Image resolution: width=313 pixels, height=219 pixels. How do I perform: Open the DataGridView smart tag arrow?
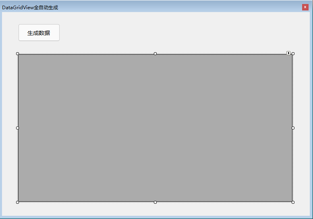(x=288, y=53)
